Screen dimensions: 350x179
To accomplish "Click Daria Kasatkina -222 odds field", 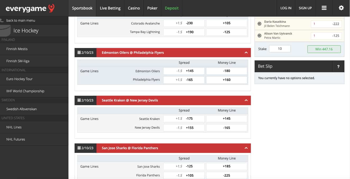I will [x=326, y=24].
